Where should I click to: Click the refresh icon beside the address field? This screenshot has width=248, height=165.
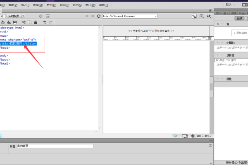(x=98, y=16)
